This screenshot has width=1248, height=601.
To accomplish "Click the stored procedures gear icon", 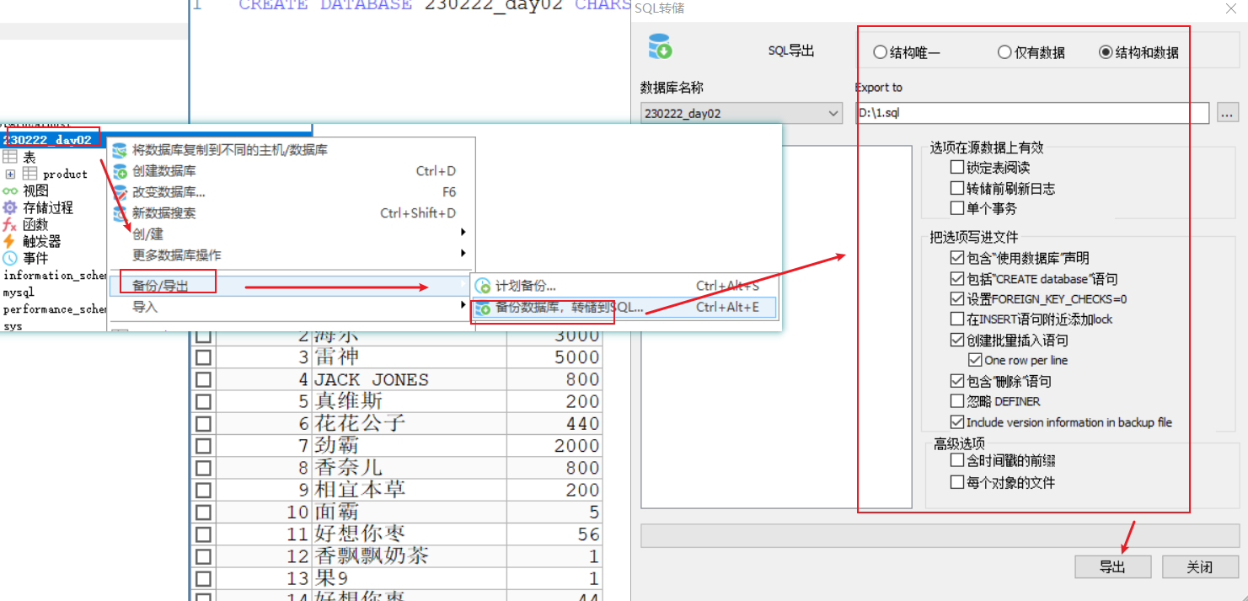I will (10, 207).
